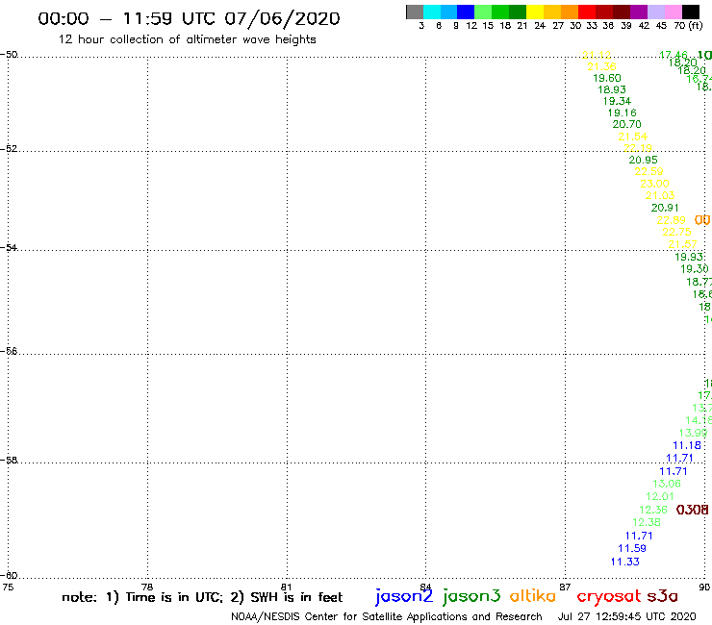This screenshot has height=625, width=712.
Task: Select the 22.89 reading
Action: 671,220
